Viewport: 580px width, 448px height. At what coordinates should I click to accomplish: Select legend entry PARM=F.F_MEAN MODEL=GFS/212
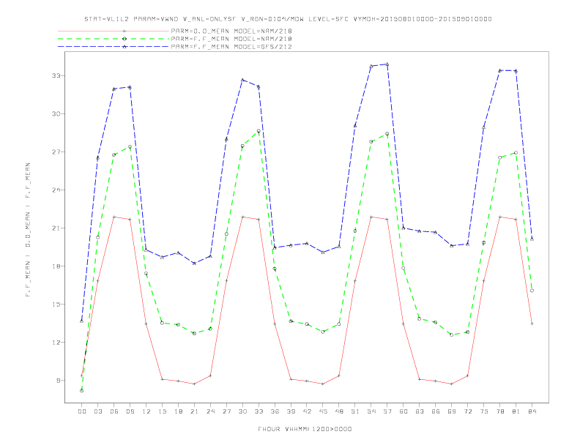point(231,47)
